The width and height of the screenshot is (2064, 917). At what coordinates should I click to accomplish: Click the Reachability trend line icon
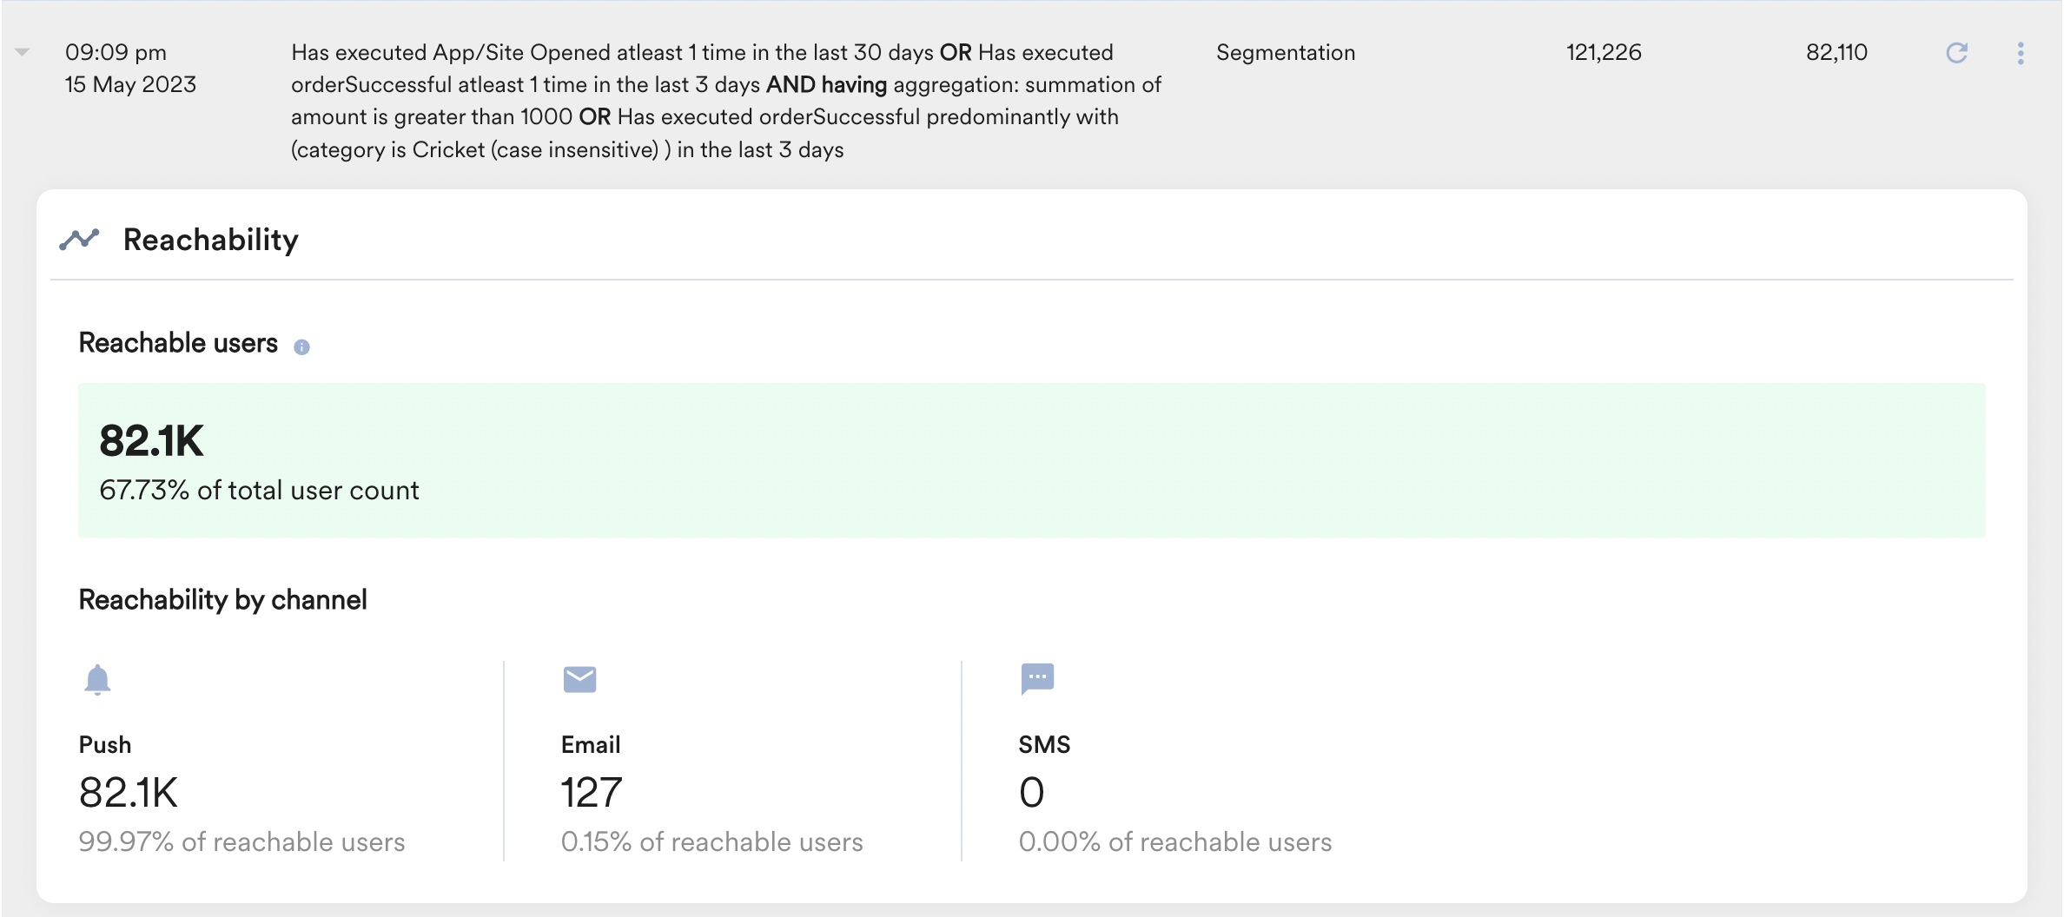79,239
